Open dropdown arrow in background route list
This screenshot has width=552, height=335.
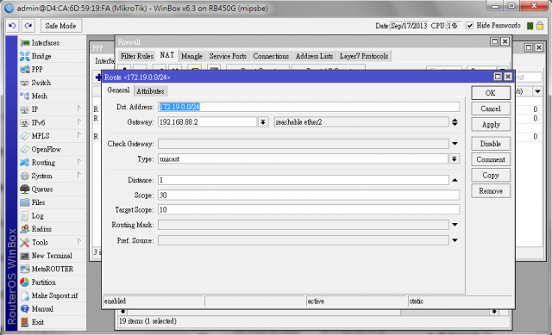point(537,92)
